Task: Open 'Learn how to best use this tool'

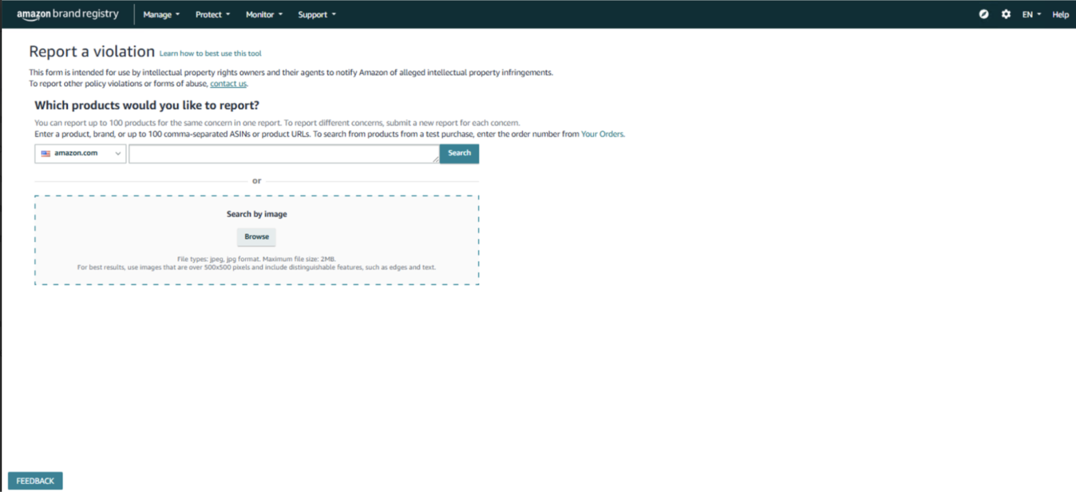Action: click(210, 53)
